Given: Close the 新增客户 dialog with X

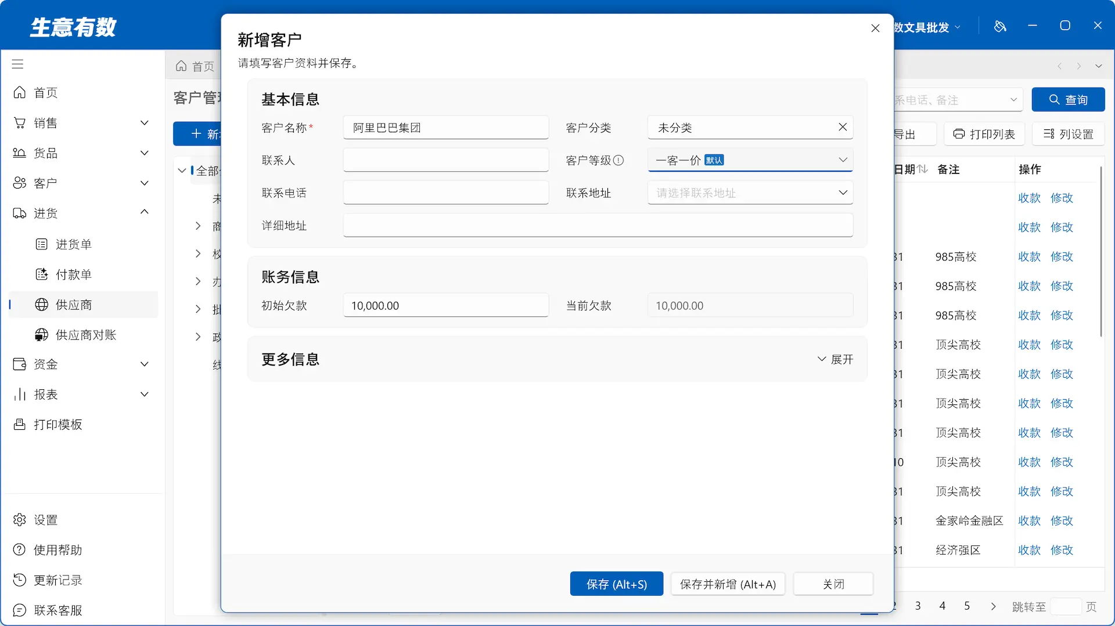Looking at the screenshot, I should pos(875,28).
